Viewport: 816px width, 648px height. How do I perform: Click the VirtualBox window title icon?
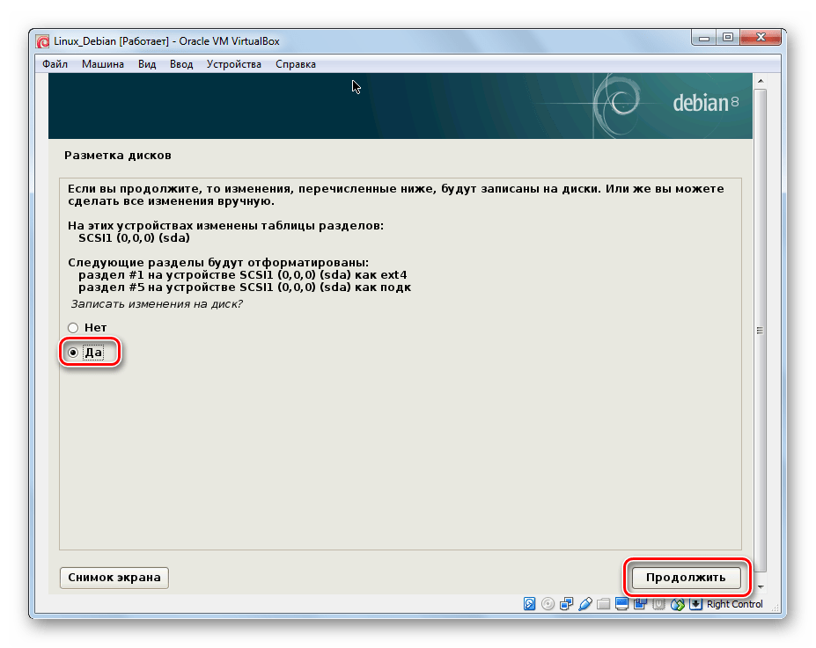[x=42, y=41]
